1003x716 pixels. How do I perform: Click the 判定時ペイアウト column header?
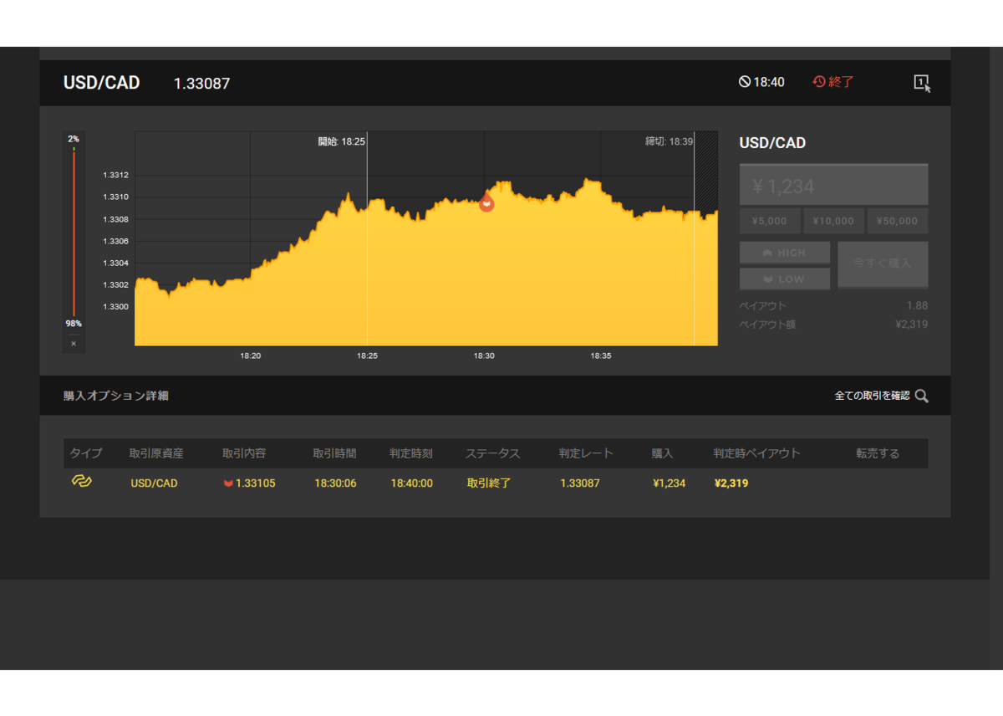(756, 453)
